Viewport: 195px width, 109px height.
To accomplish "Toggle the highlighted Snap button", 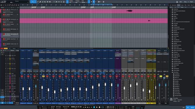I will click(x=89, y=2).
